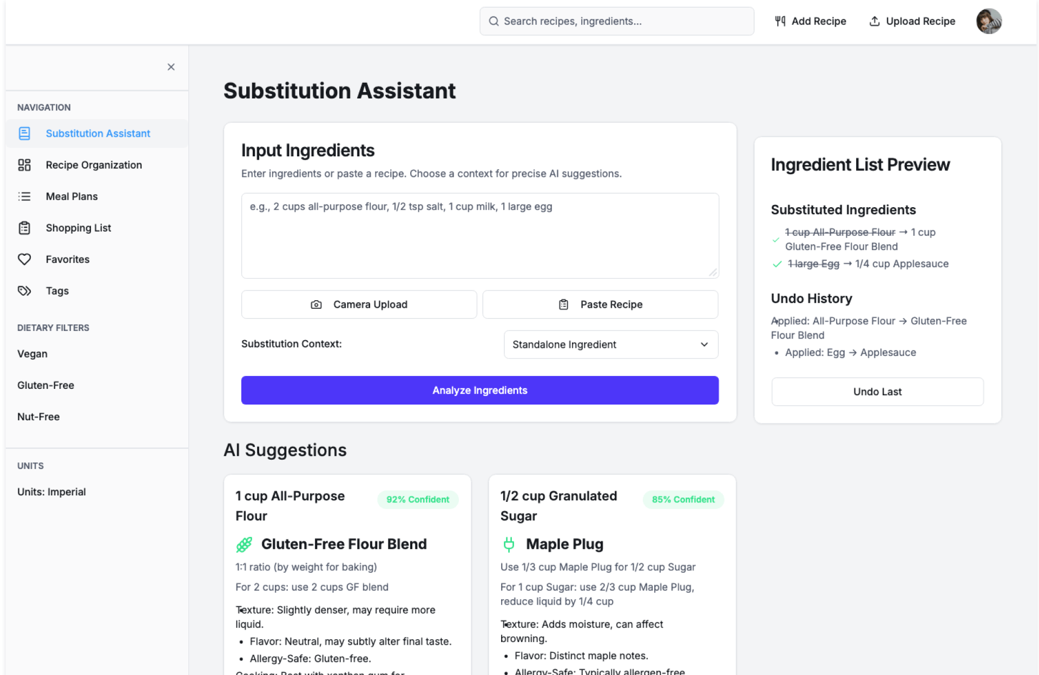The height and width of the screenshot is (675, 1039).
Task: Toggle the Vegan dietary filter
Action: tap(32, 354)
